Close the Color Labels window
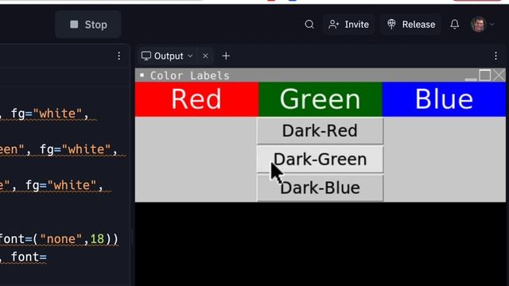The width and height of the screenshot is (509, 286). (x=499, y=75)
